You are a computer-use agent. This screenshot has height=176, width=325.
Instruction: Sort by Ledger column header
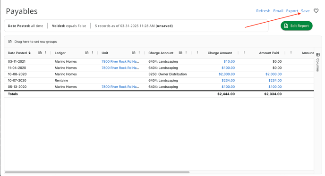(x=60, y=53)
